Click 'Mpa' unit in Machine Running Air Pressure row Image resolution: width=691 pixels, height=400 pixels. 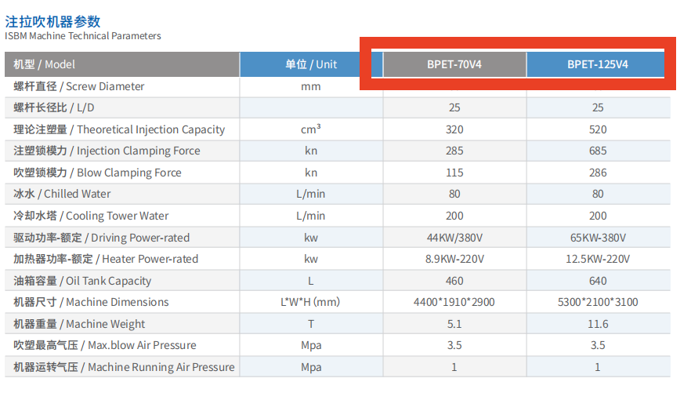click(x=311, y=368)
